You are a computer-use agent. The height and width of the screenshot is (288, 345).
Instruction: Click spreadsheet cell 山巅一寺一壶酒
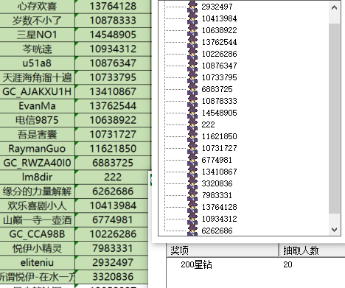coord(37,219)
